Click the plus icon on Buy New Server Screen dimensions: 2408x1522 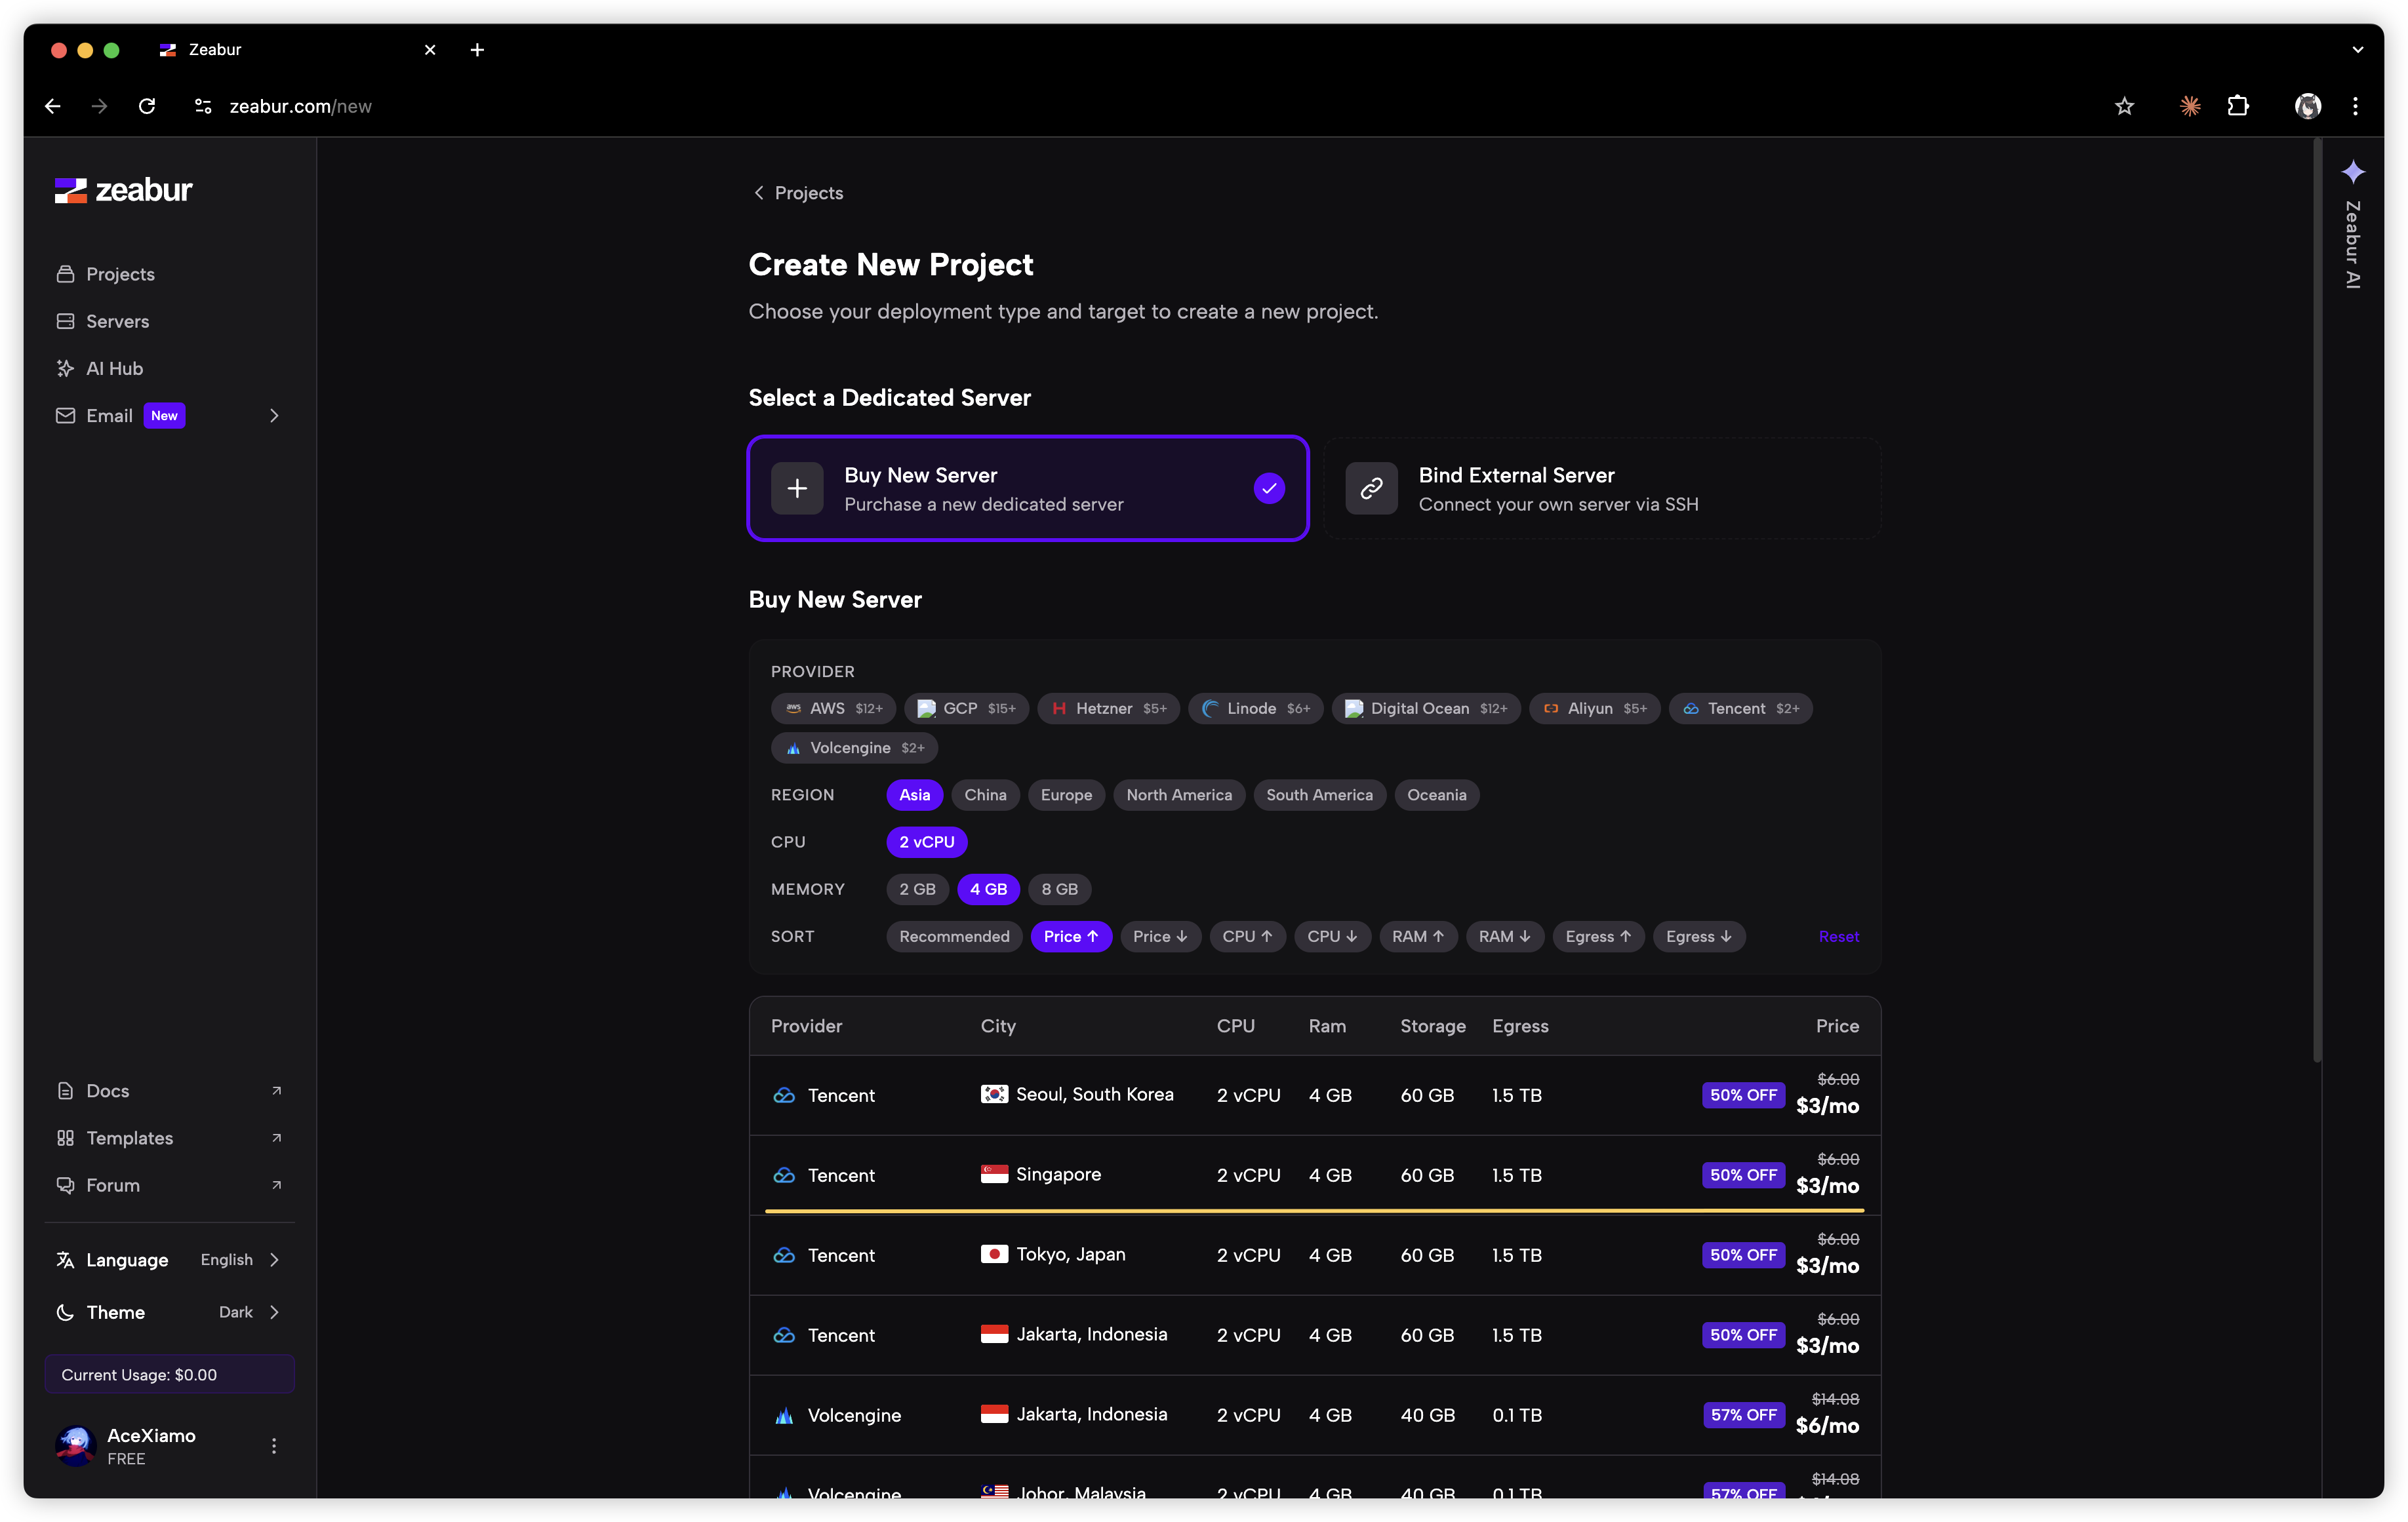[x=796, y=489]
